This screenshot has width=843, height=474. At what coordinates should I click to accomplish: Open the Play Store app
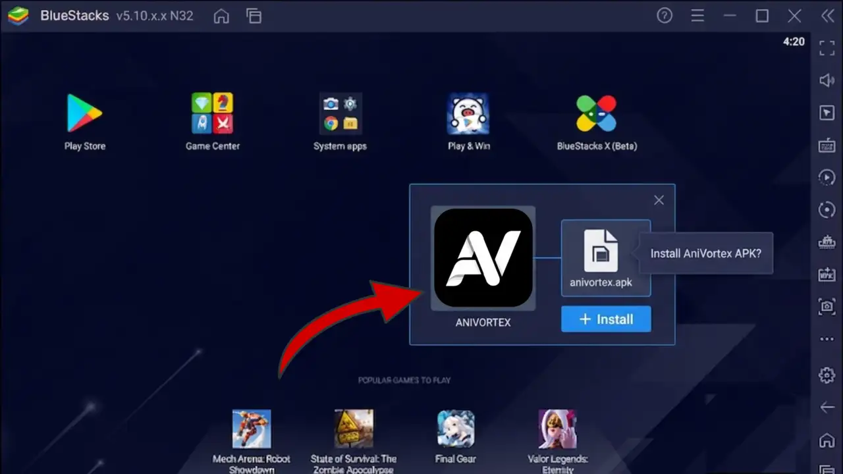point(84,113)
